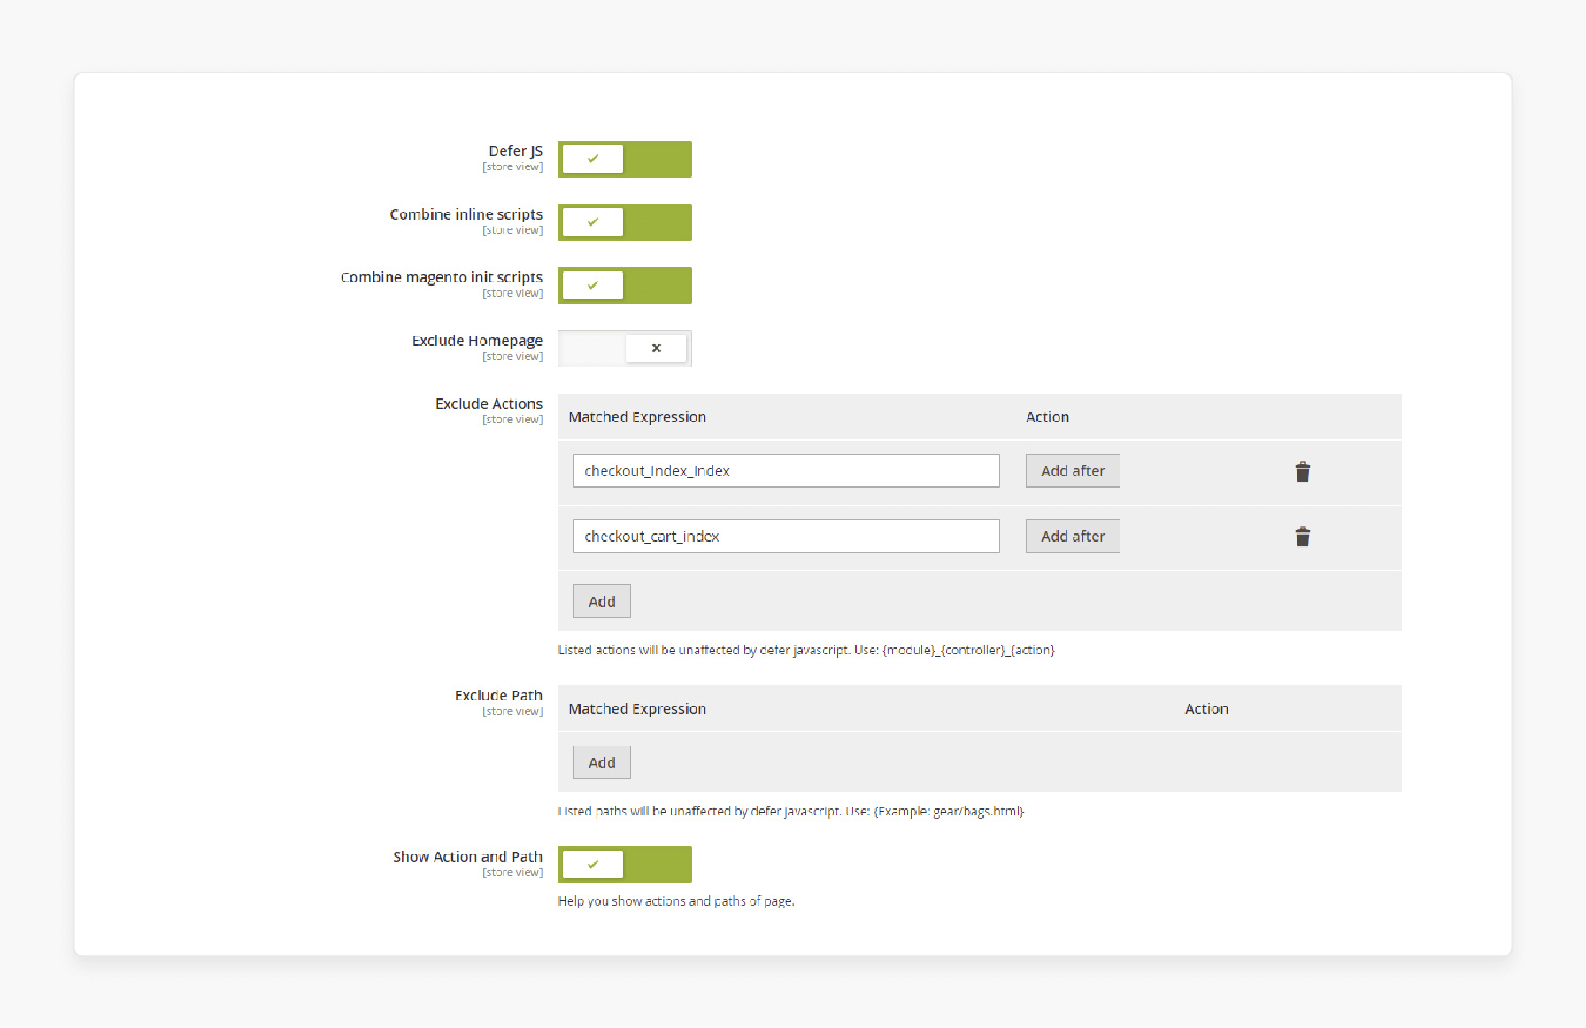
Task: Toggle the Defer JS switch off
Action: click(624, 159)
